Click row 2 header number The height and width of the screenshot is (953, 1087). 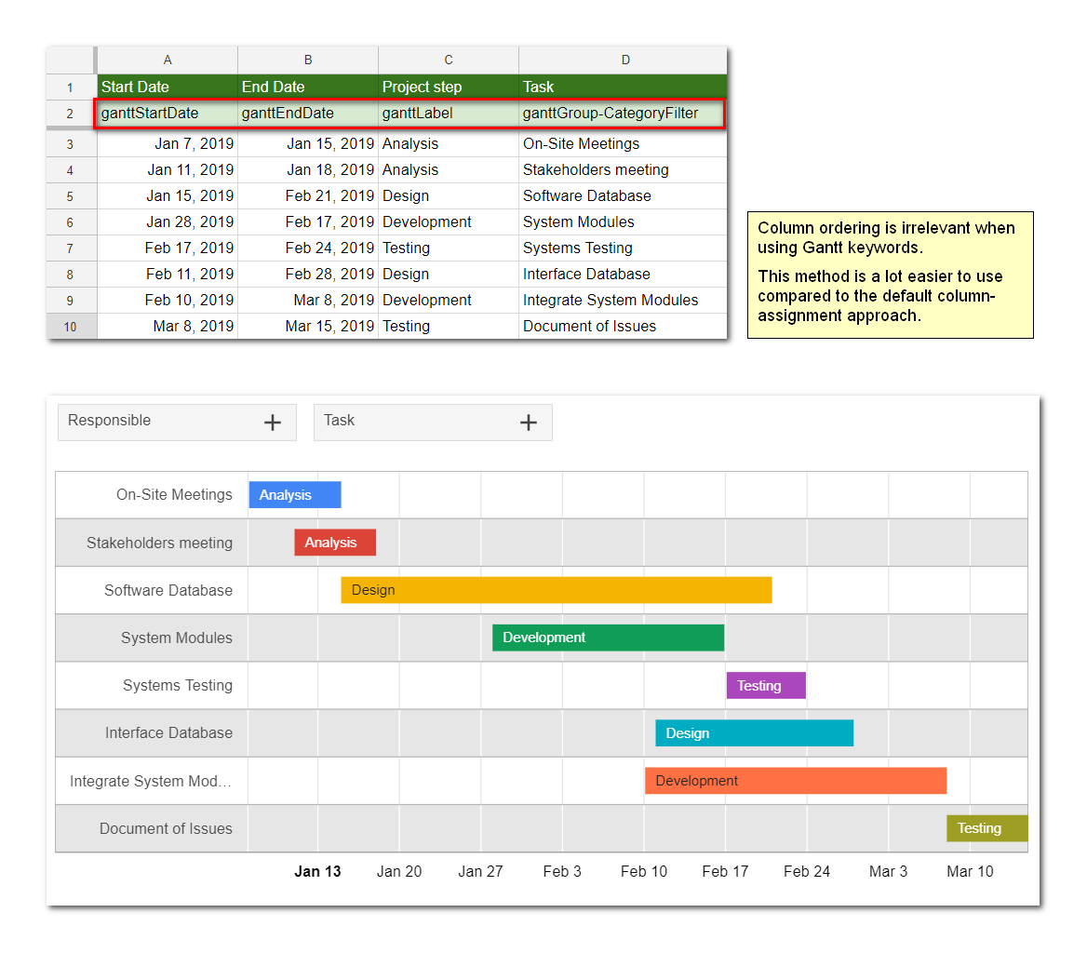(x=71, y=114)
